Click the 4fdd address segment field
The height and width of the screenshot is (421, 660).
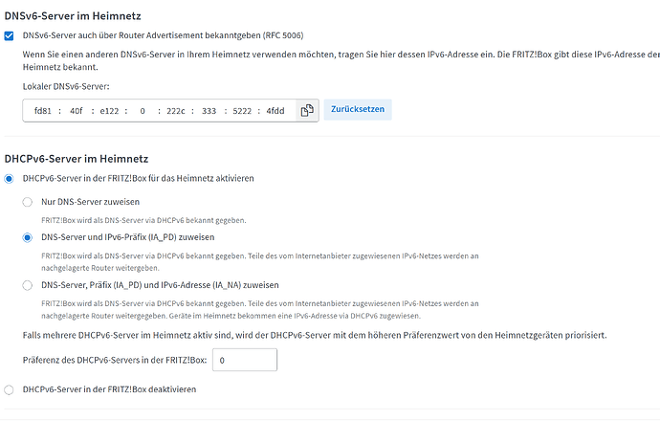[275, 111]
